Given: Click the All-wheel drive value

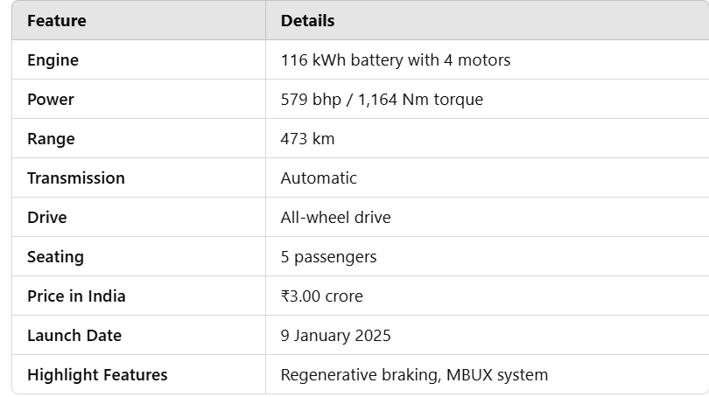Looking at the screenshot, I should click(x=335, y=217).
